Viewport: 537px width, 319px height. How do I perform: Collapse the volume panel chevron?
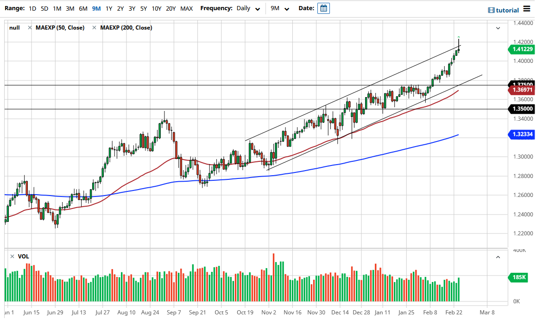tap(498, 257)
